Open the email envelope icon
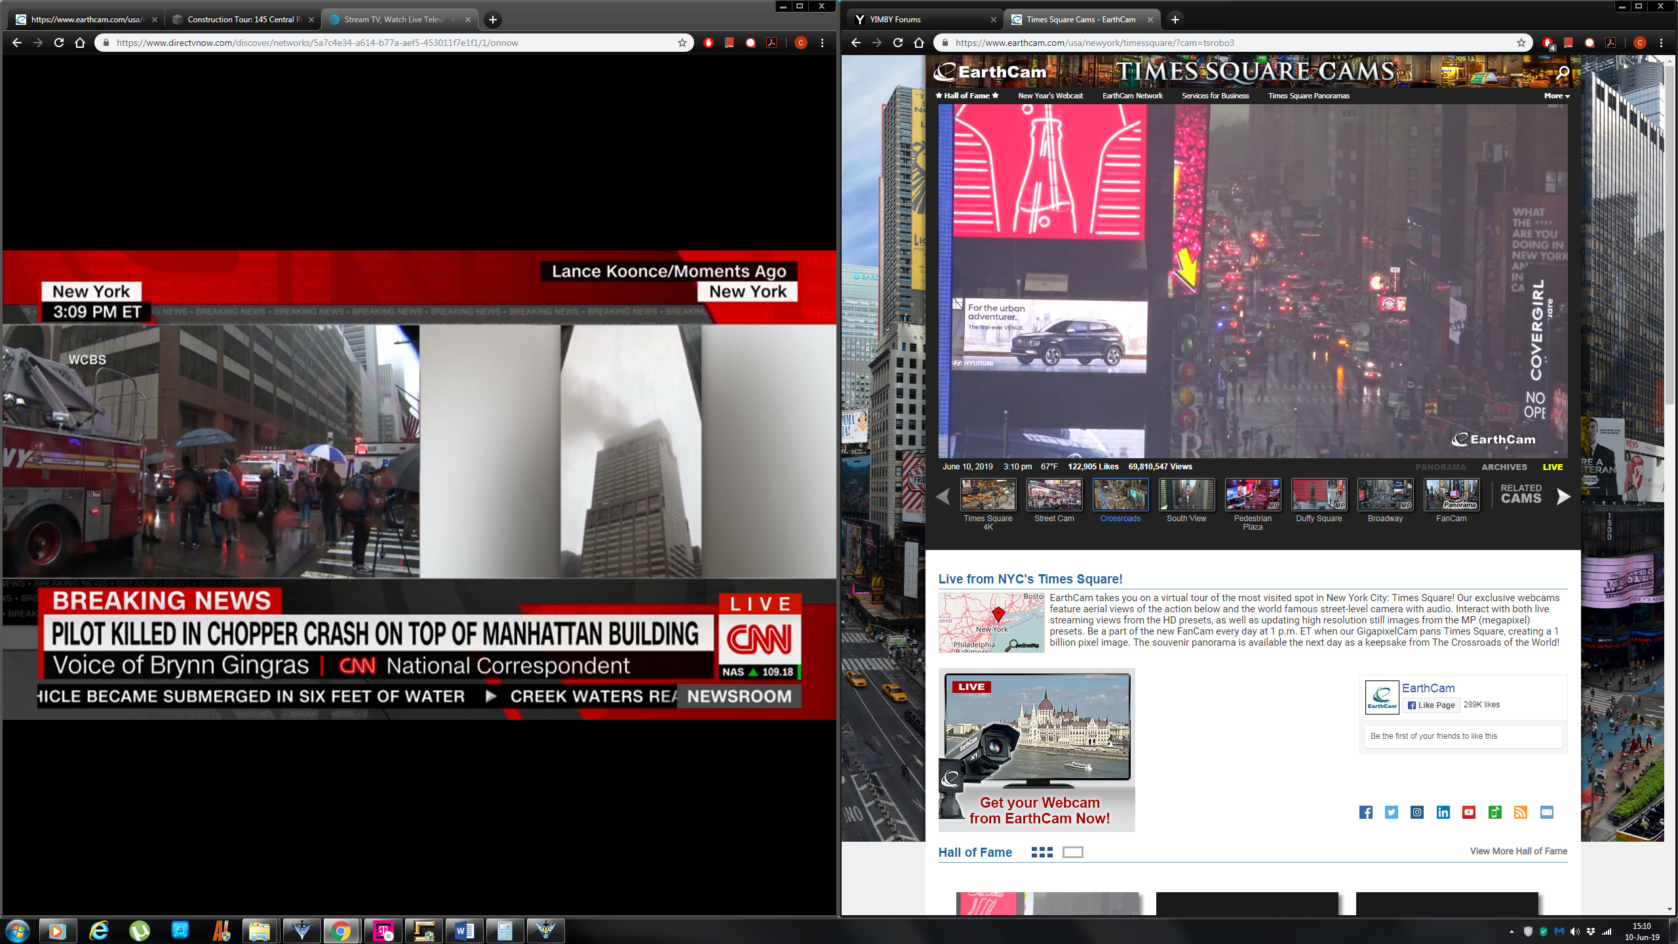Viewport: 1678px width, 944px height. click(1547, 812)
